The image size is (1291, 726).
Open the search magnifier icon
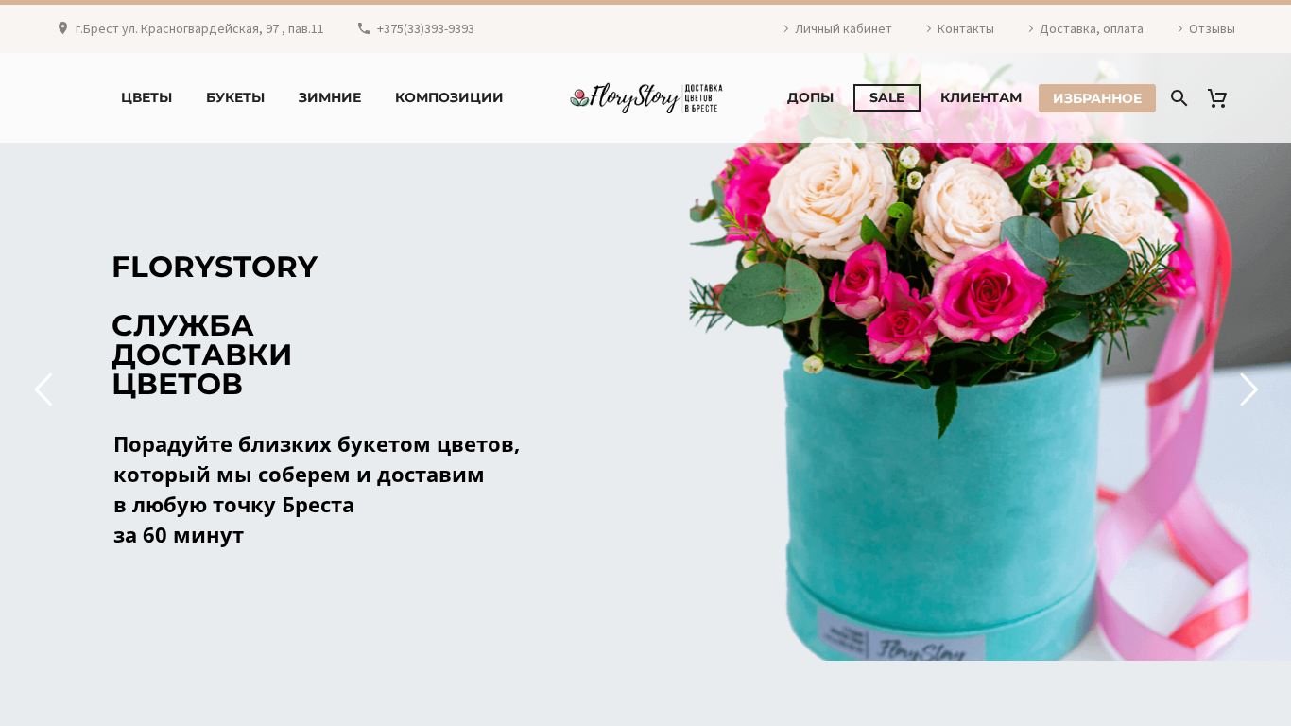pos(1179,97)
